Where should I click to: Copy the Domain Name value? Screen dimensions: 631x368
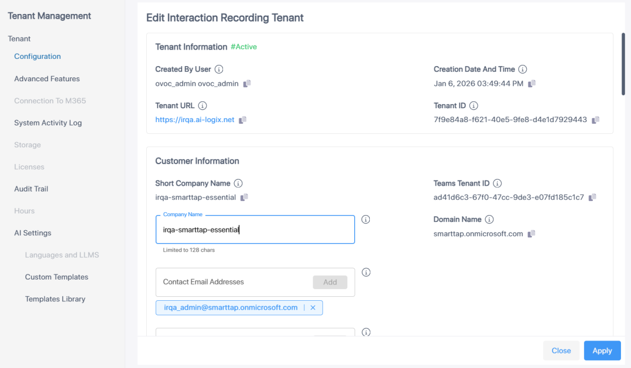532,234
